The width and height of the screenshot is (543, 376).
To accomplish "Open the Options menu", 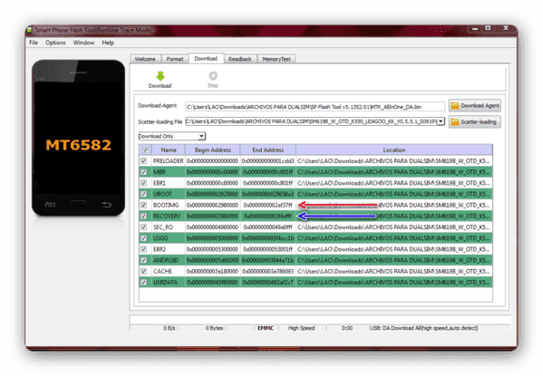I will pyautogui.click(x=55, y=43).
